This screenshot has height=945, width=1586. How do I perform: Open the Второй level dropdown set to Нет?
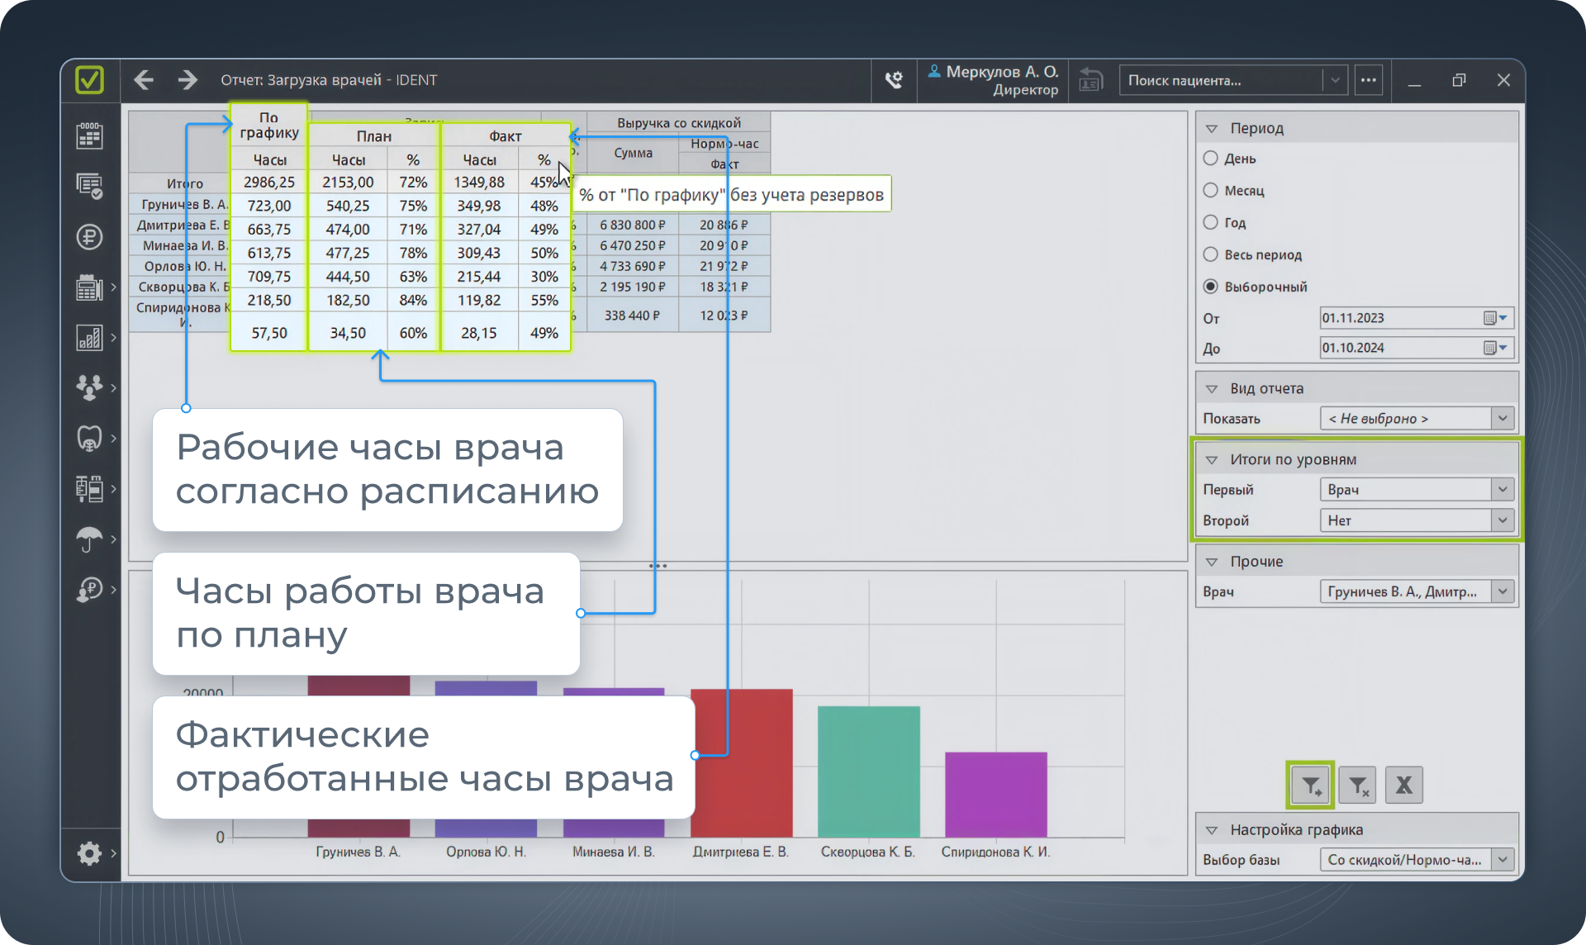(x=1417, y=520)
